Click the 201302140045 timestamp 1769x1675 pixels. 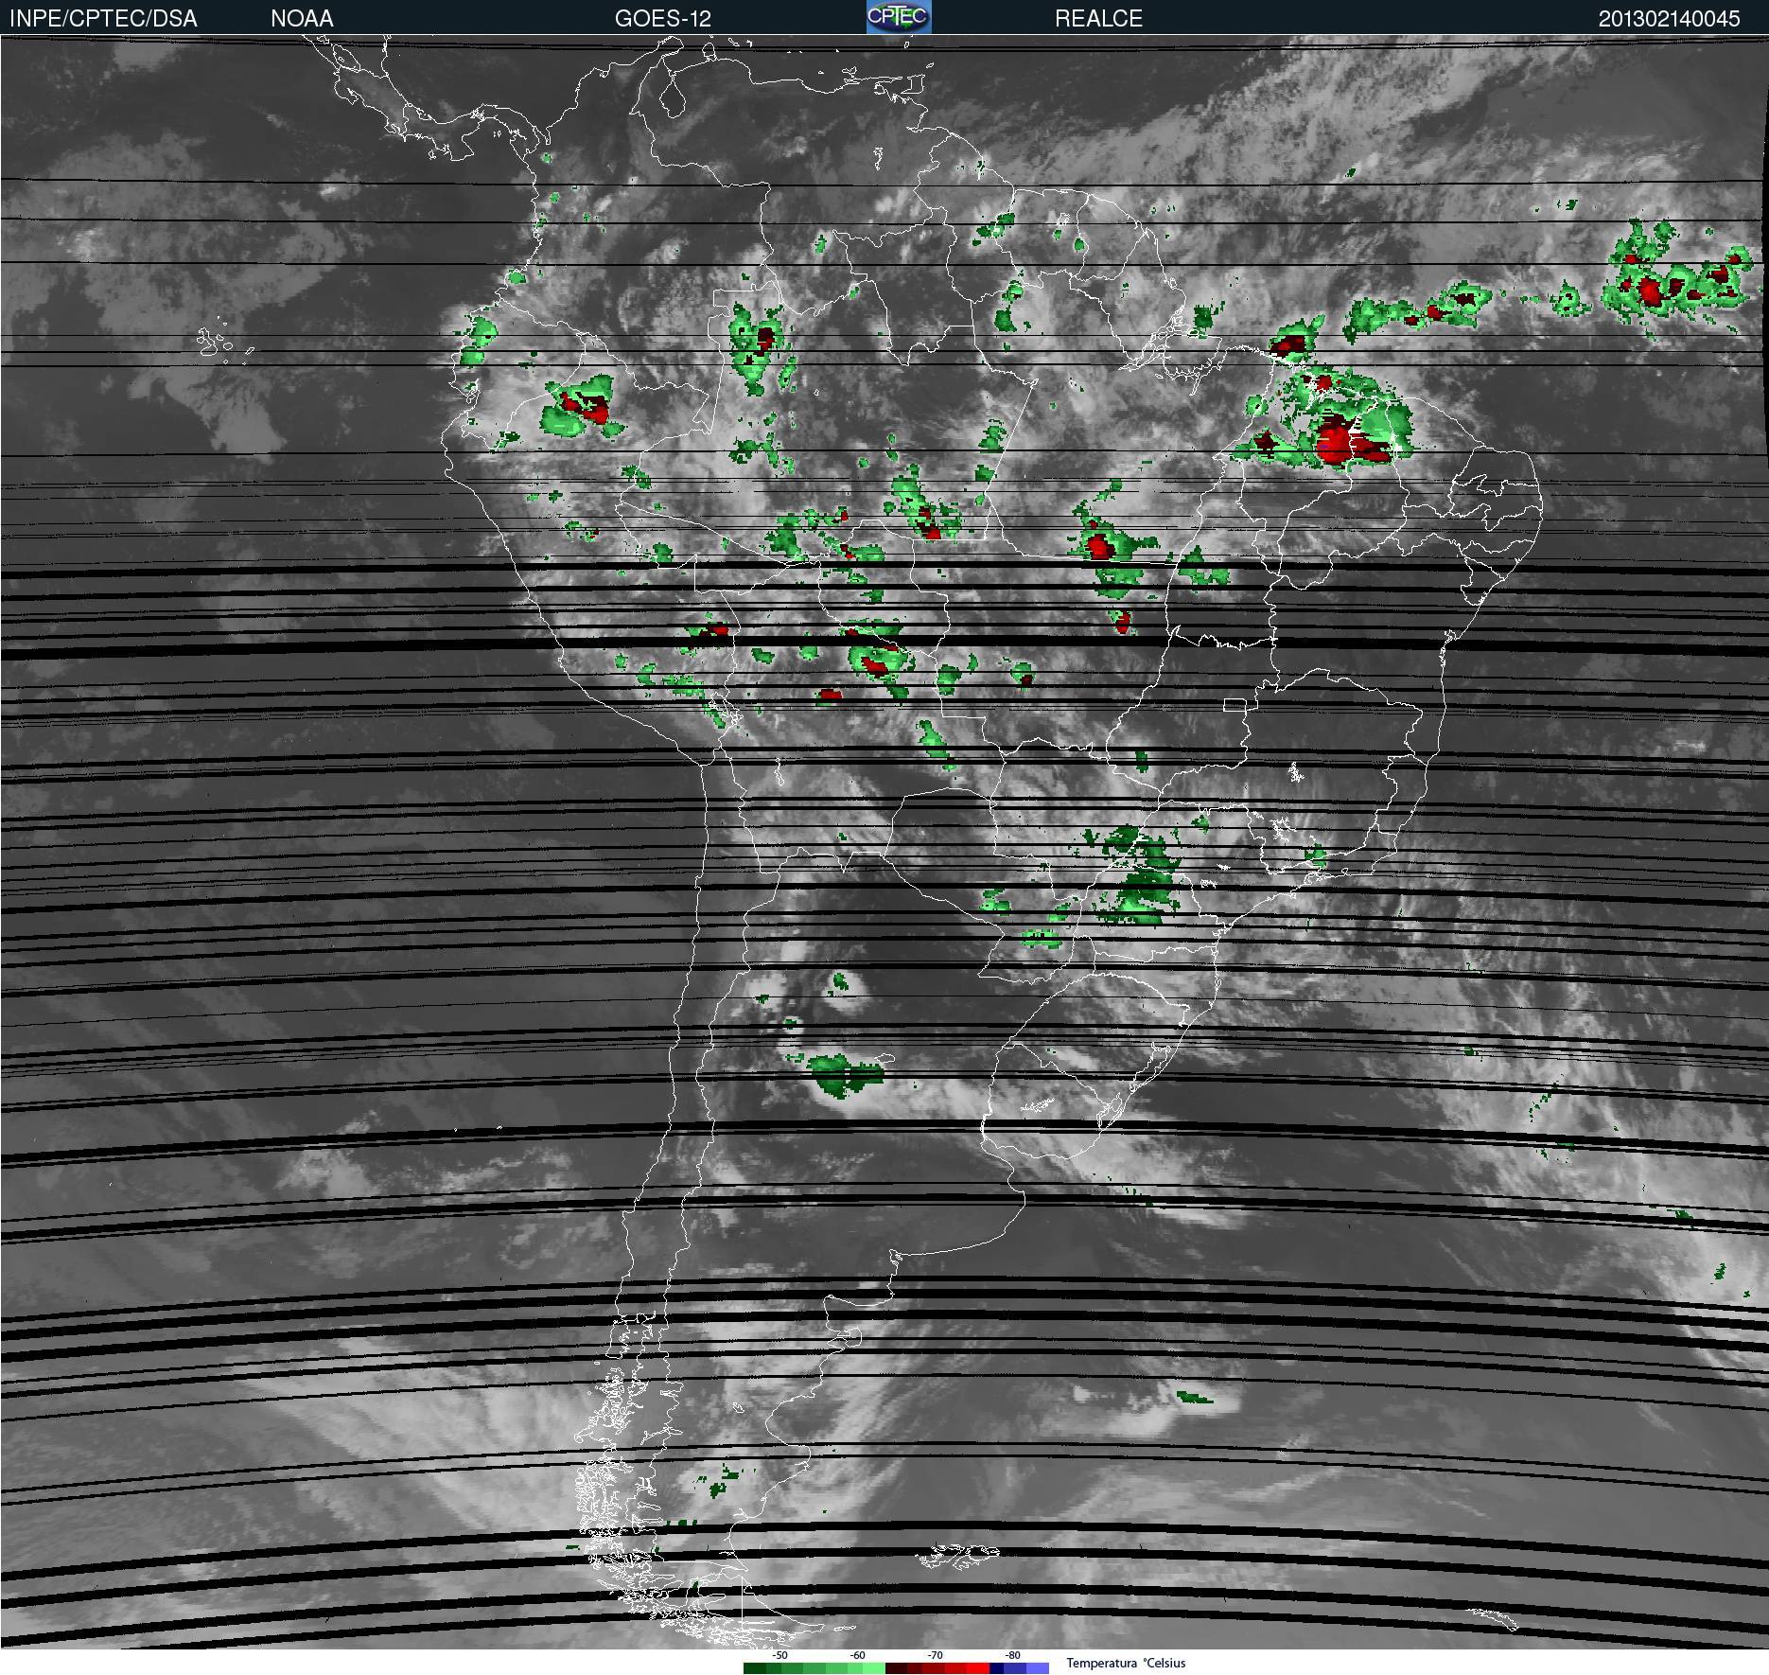point(1669,18)
